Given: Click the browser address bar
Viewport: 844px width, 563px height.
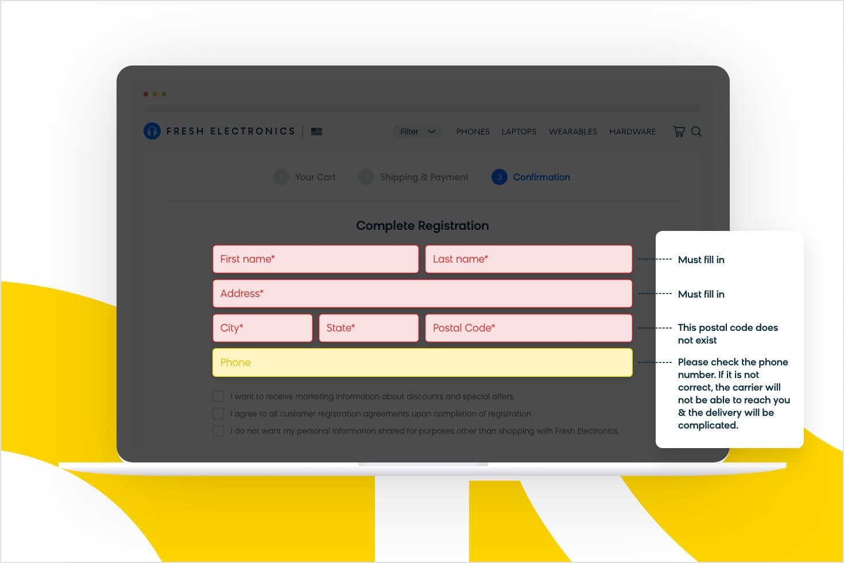Looking at the screenshot, I should 423,108.
